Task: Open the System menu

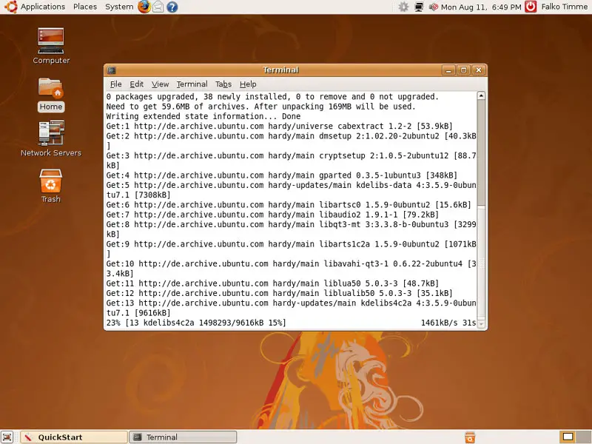Action: (119, 7)
